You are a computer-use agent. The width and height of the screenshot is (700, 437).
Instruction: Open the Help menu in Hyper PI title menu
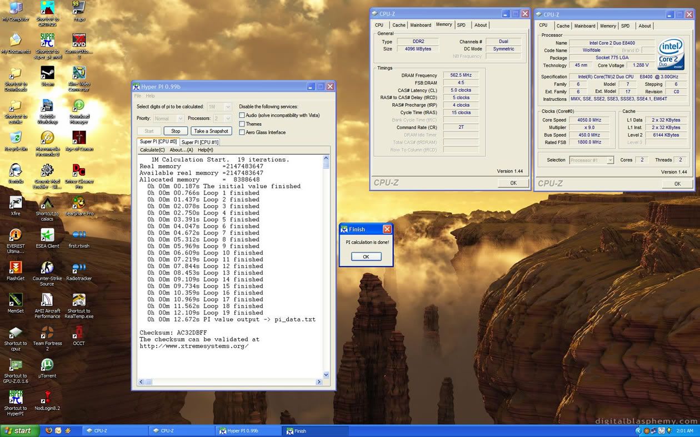point(151,96)
